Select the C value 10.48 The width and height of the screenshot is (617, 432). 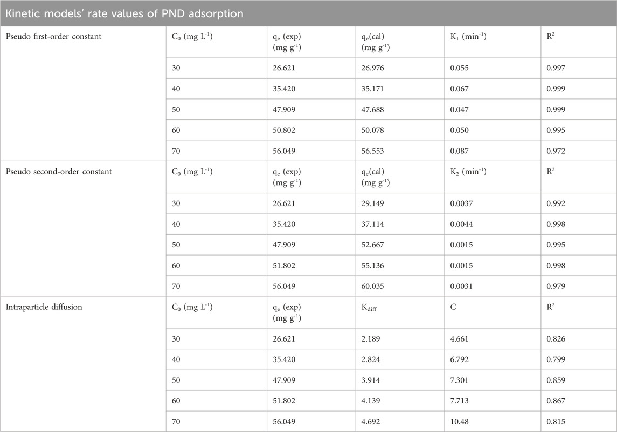click(457, 421)
